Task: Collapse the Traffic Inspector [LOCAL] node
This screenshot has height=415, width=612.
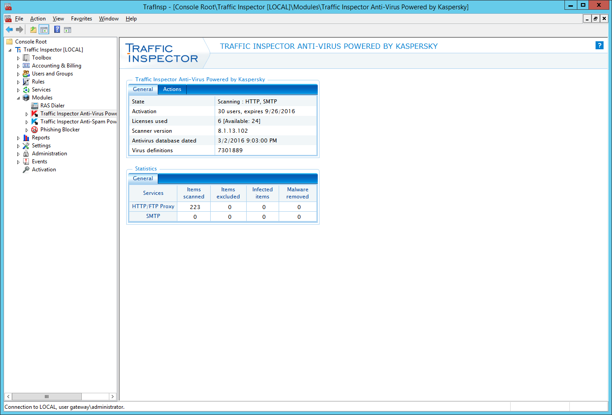Action: [x=10, y=50]
